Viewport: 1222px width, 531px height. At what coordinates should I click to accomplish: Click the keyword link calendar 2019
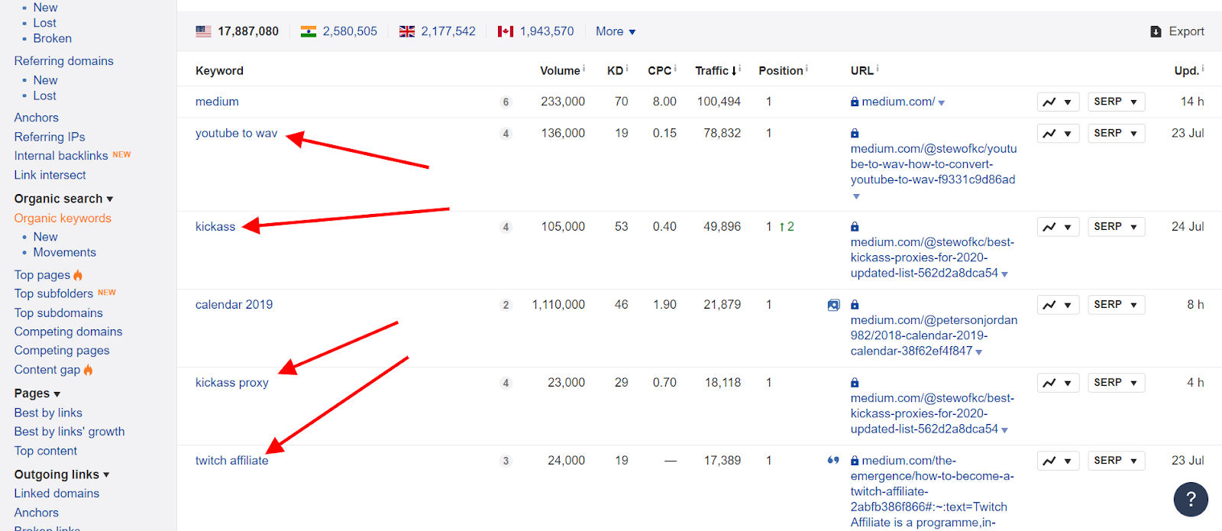click(x=234, y=304)
